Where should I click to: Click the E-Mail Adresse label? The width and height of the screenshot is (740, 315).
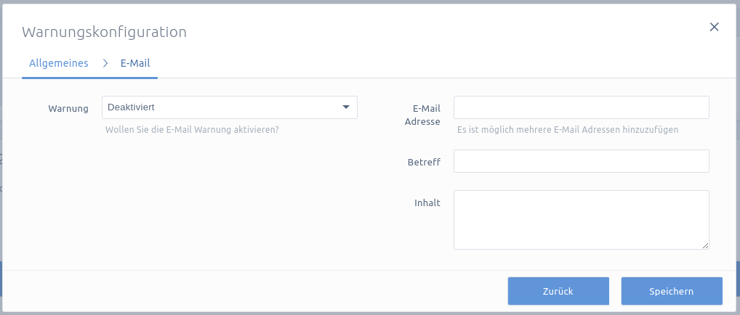click(422, 115)
